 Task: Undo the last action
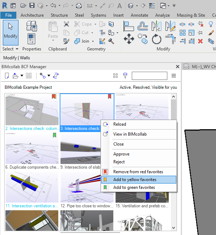click(x=53, y=6)
